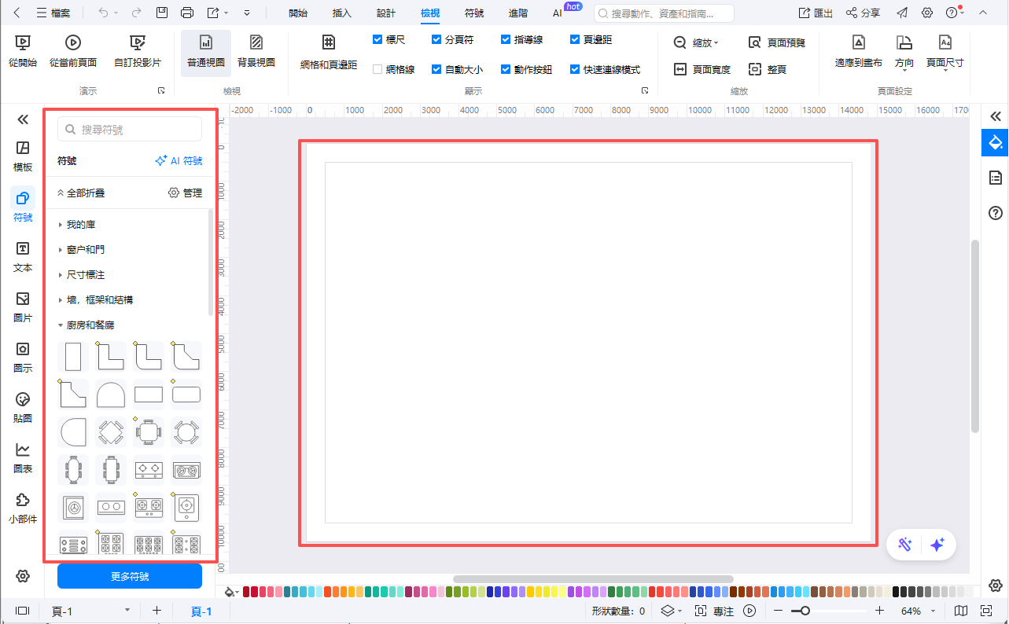This screenshot has height=624, width=1009.
Task: Uncheck the 標尺 ruler checkbox
Action: [x=378, y=39]
